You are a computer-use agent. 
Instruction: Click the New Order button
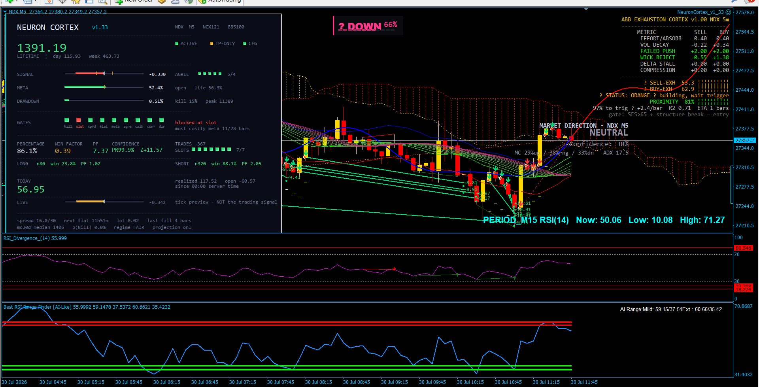tap(134, 1)
